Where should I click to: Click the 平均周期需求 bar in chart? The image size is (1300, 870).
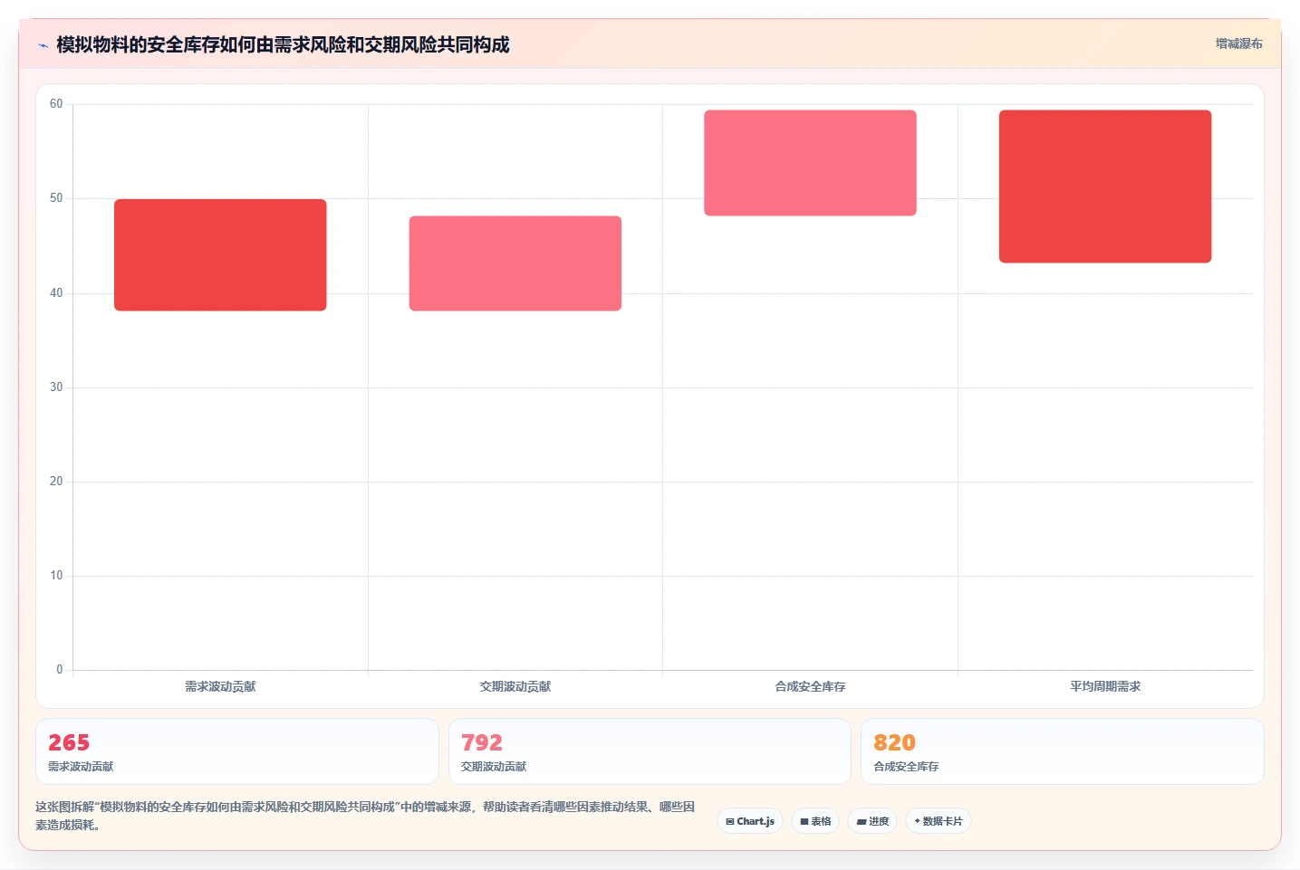1105,186
